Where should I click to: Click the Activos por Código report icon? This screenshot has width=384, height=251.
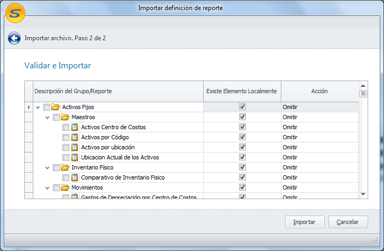pos(75,137)
